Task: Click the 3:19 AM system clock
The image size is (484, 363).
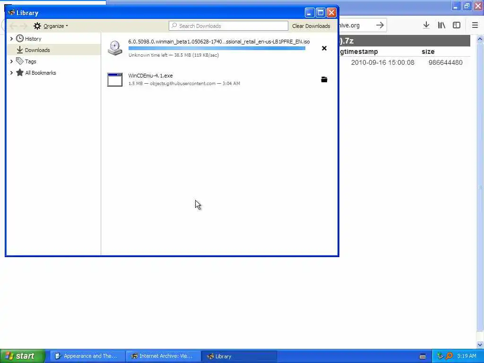Action: pos(467,356)
